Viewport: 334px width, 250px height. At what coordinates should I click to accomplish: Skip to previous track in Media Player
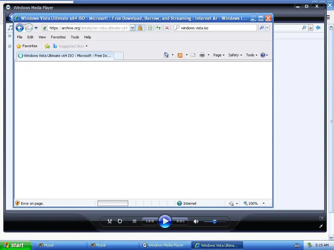[x=150, y=221]
